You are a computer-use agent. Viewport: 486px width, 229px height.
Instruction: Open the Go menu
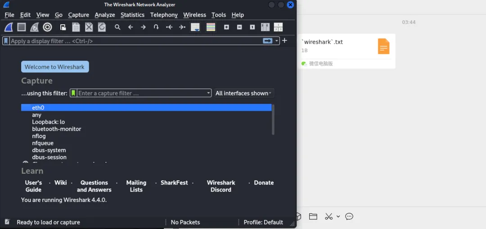coord(58,15)
